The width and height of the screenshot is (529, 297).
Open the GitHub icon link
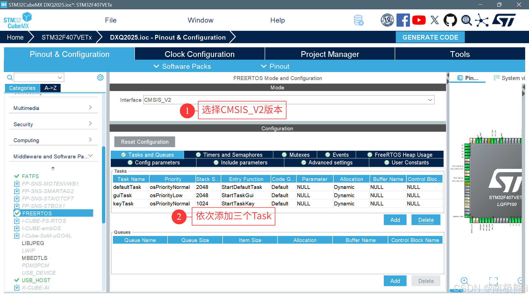[450, 20]
